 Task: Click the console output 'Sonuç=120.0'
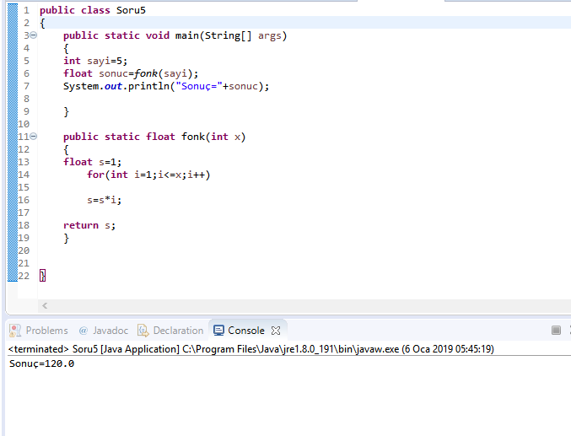click(x=42, y=363)
